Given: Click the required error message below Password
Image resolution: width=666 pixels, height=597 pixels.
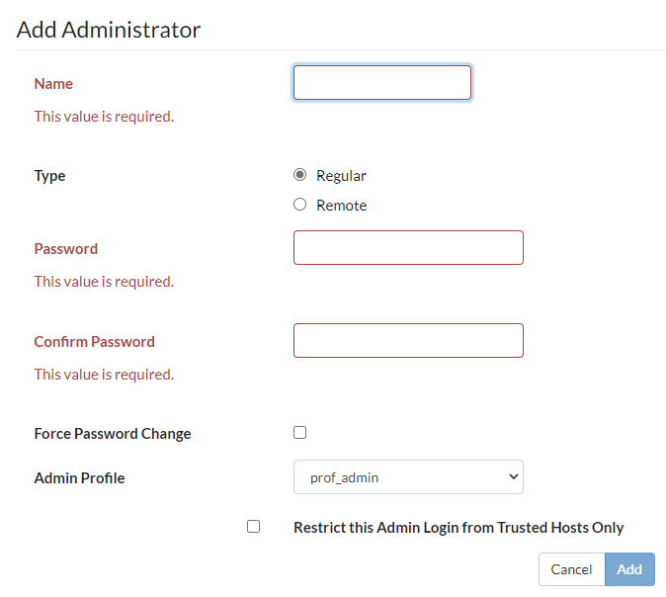Looking at the screenshot, I should 104,282.
